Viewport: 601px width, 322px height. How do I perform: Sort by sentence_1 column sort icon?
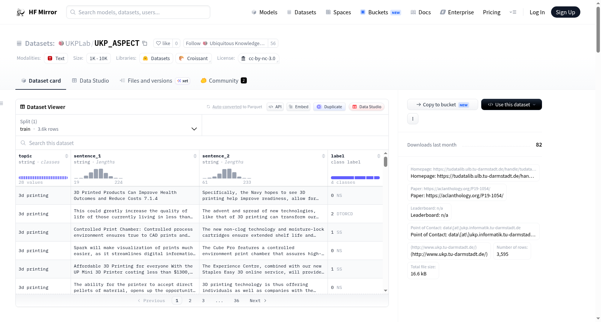point(195,156)
